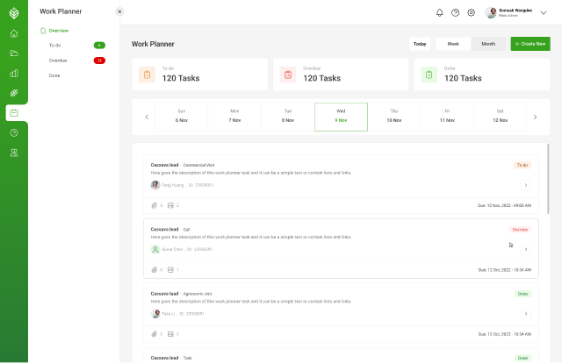Select Tue 8 Nov in the date strip
562x363 pixels.
point(288,117)
